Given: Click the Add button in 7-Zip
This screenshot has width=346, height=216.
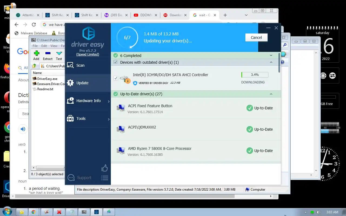Looking at the screenshot, I should coord(36,55).
